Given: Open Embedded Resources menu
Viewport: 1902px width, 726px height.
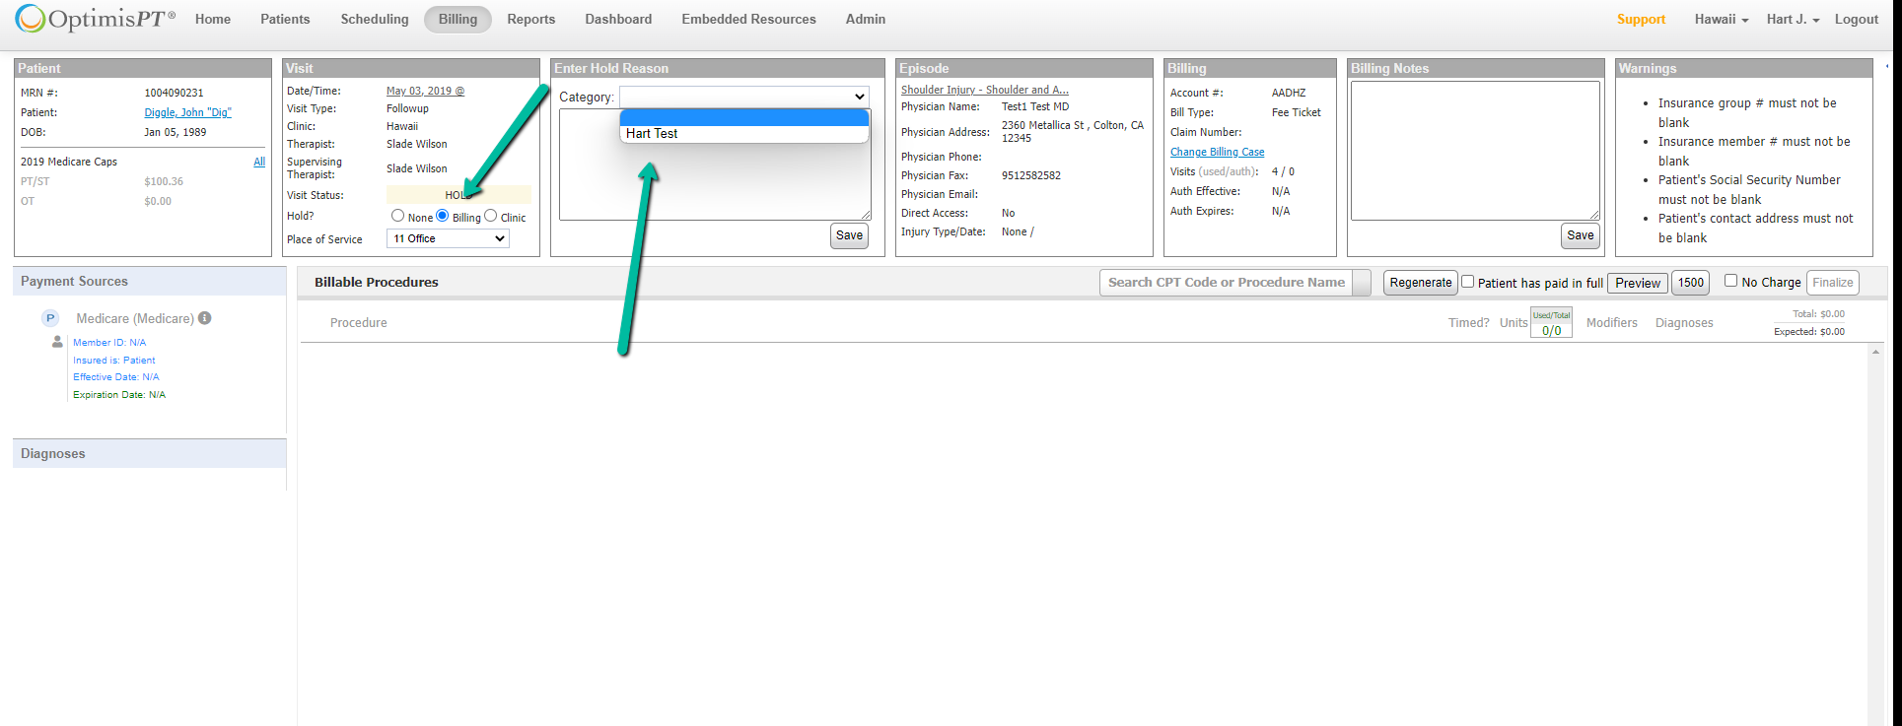Looking at the screenshot, I should coord(748,19).
